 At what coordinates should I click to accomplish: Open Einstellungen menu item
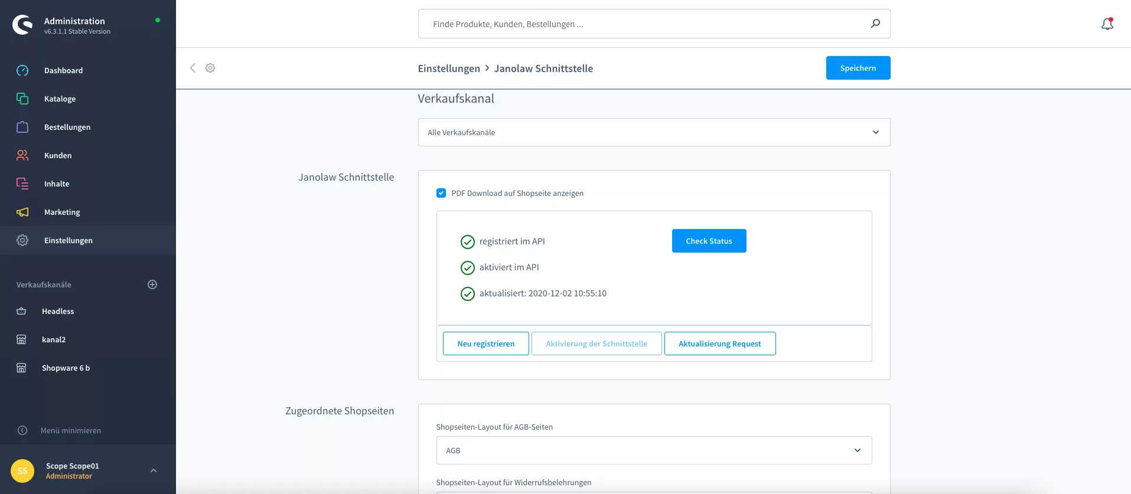[x=88, y=240]
